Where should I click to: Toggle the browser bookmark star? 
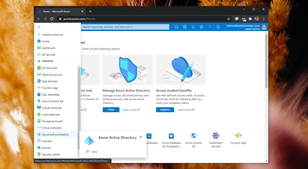(229, 19)
